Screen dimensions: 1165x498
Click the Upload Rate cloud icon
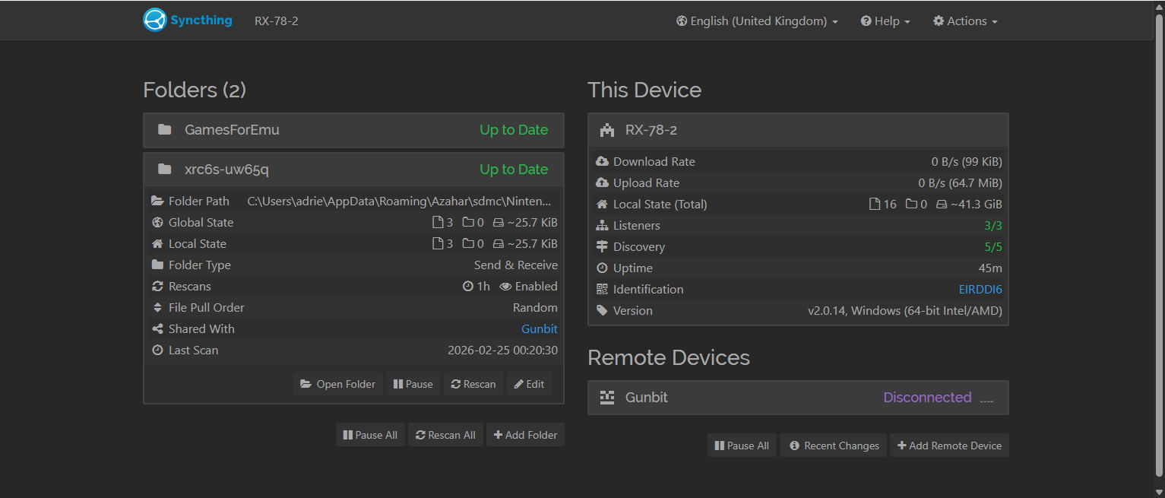click(602, 183)
